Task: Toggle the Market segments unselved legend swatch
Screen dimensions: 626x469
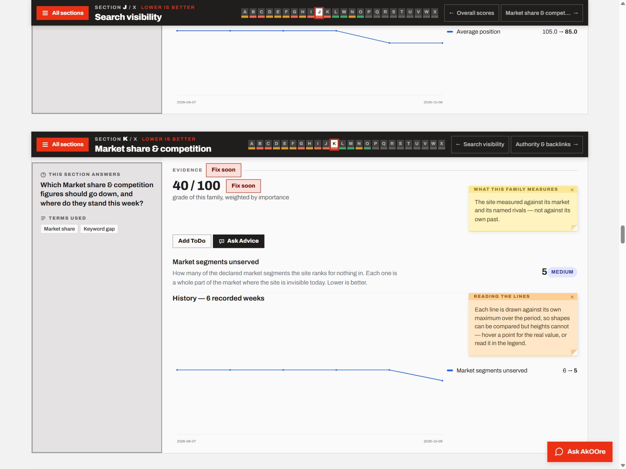Action: (450, 371)
